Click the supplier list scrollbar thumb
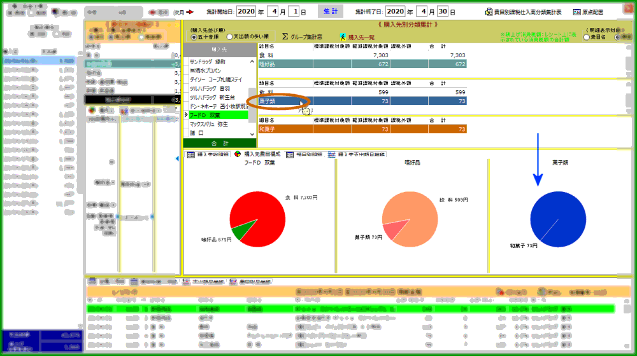 (252, 105)
